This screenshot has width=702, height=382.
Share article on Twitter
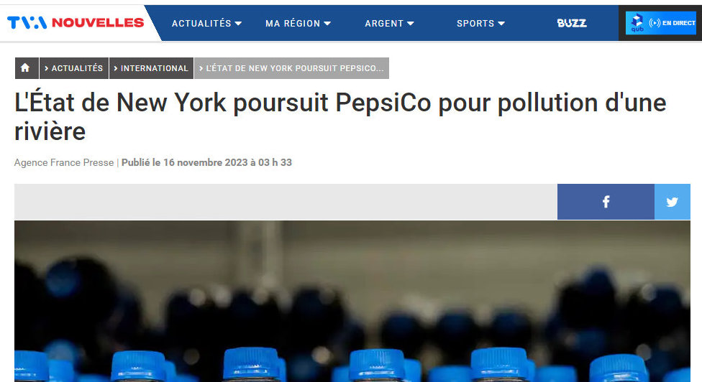click(x=672, y=202)
